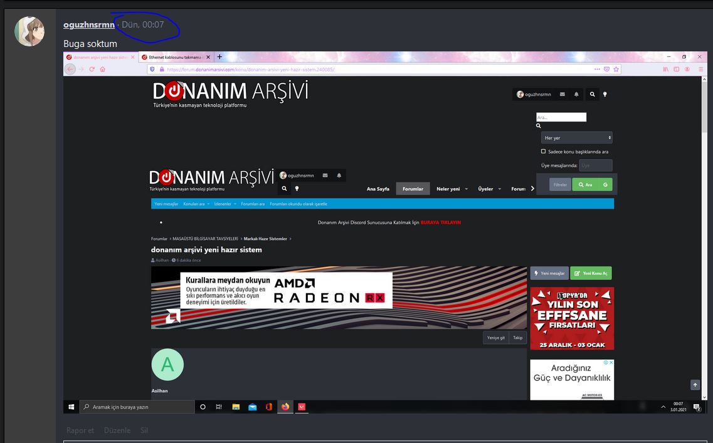Viewport: 713px width, 443px height.
Task: Open the Windows Start menu
Action: (71, 407)
